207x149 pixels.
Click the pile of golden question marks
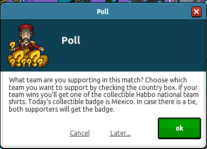tap(28, 58)
